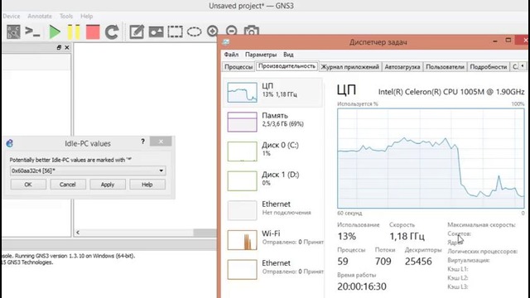Switch to the Пользователи tab
Image resolution: width=530 pixels, height=298 pixels.
[445, 67]
